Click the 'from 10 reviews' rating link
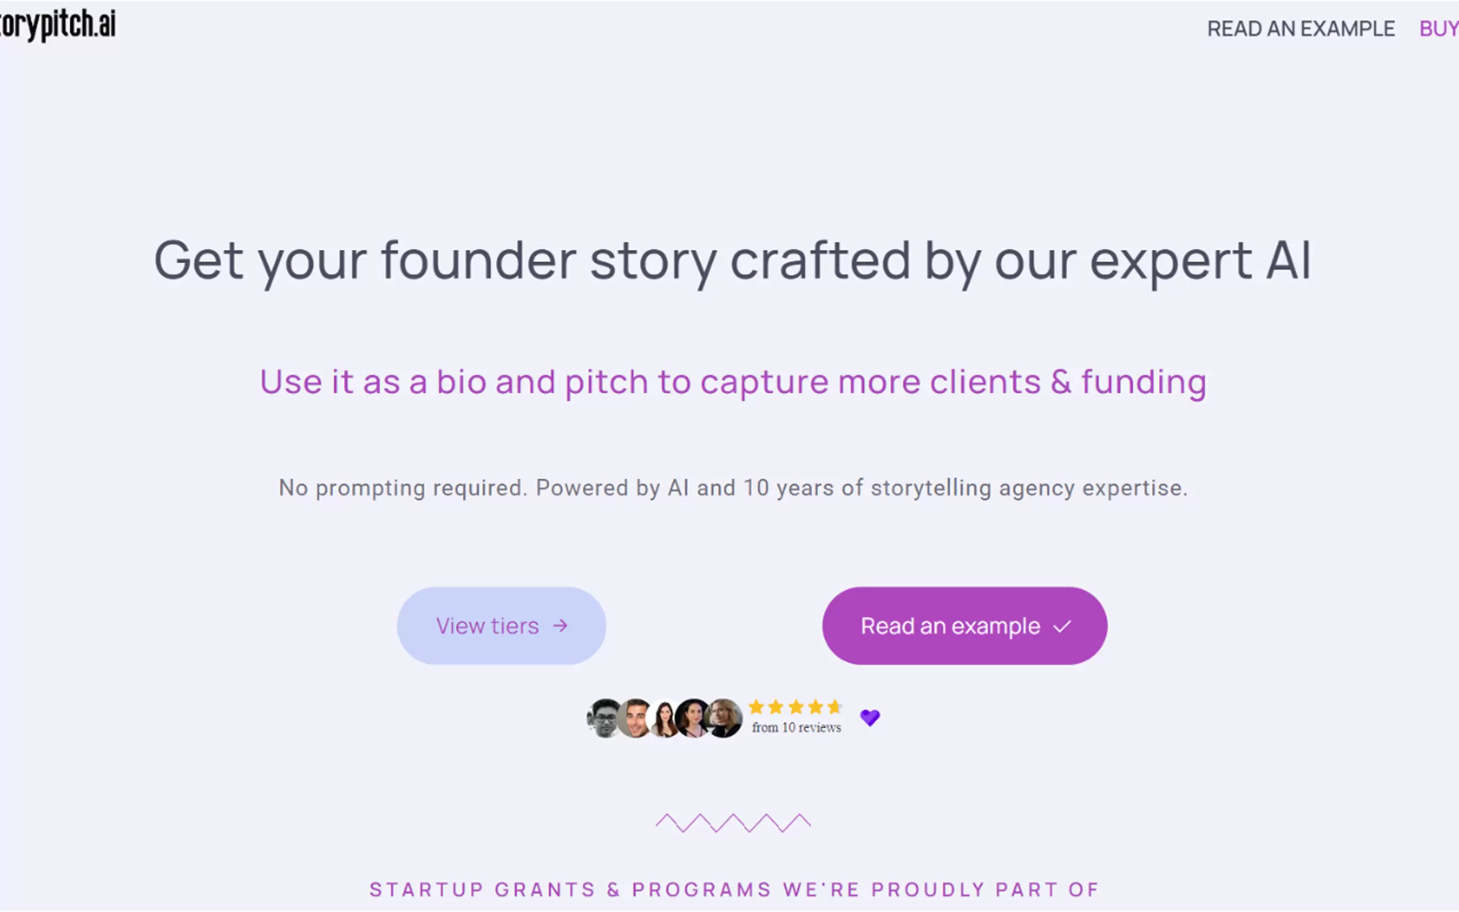This screenshot has height=912, width=1459. pos(796,728)
